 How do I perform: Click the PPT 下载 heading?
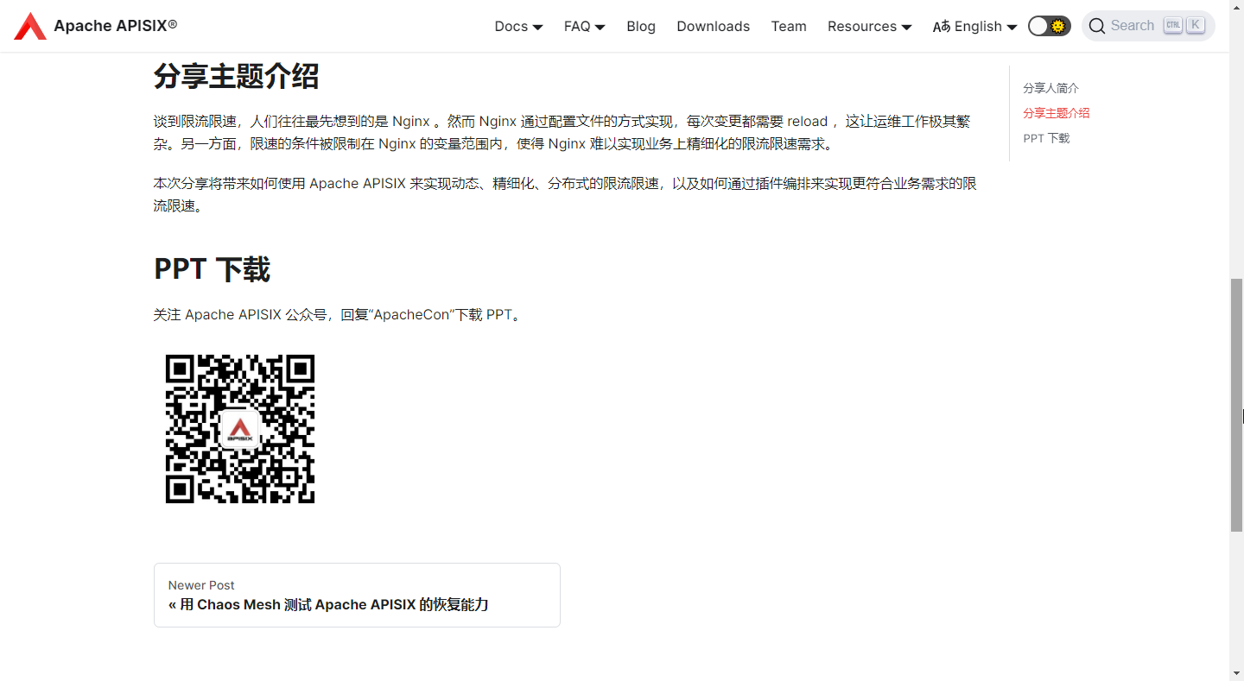[212, 269]
